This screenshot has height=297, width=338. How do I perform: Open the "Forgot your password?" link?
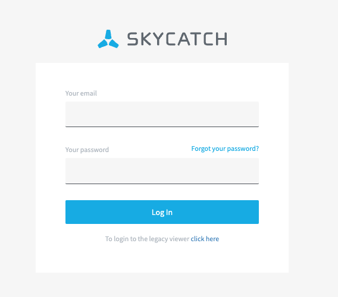225,148
